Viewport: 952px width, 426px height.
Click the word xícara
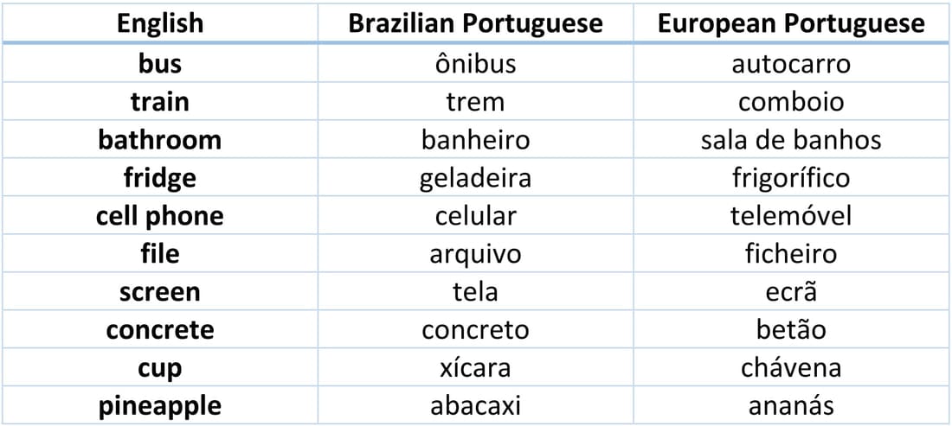[475, 368]
